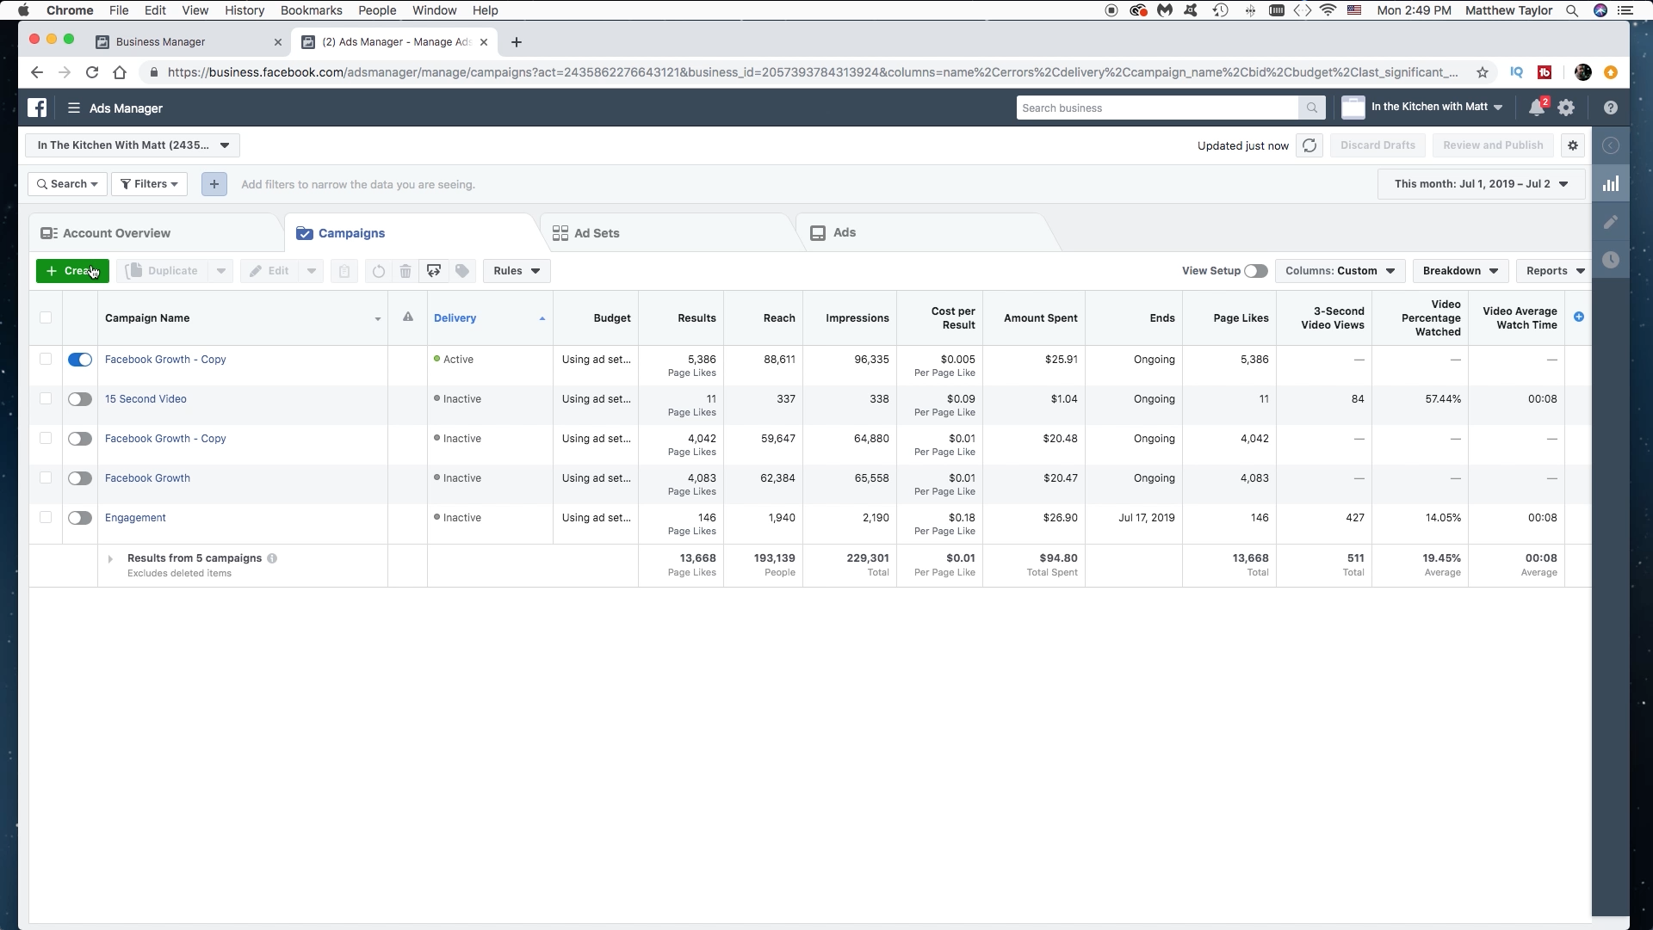Screen dimensions: 1653x930
Task: Reload the page in Chrome
Action: point(92,72)
